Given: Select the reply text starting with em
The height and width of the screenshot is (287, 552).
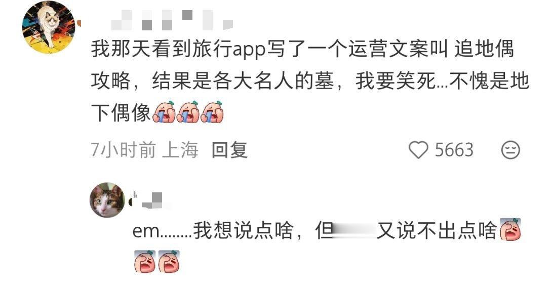Looking at the screenshot, I should point(327,245).
